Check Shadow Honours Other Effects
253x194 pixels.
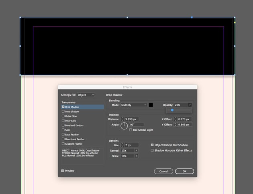(x=152, y=150)
